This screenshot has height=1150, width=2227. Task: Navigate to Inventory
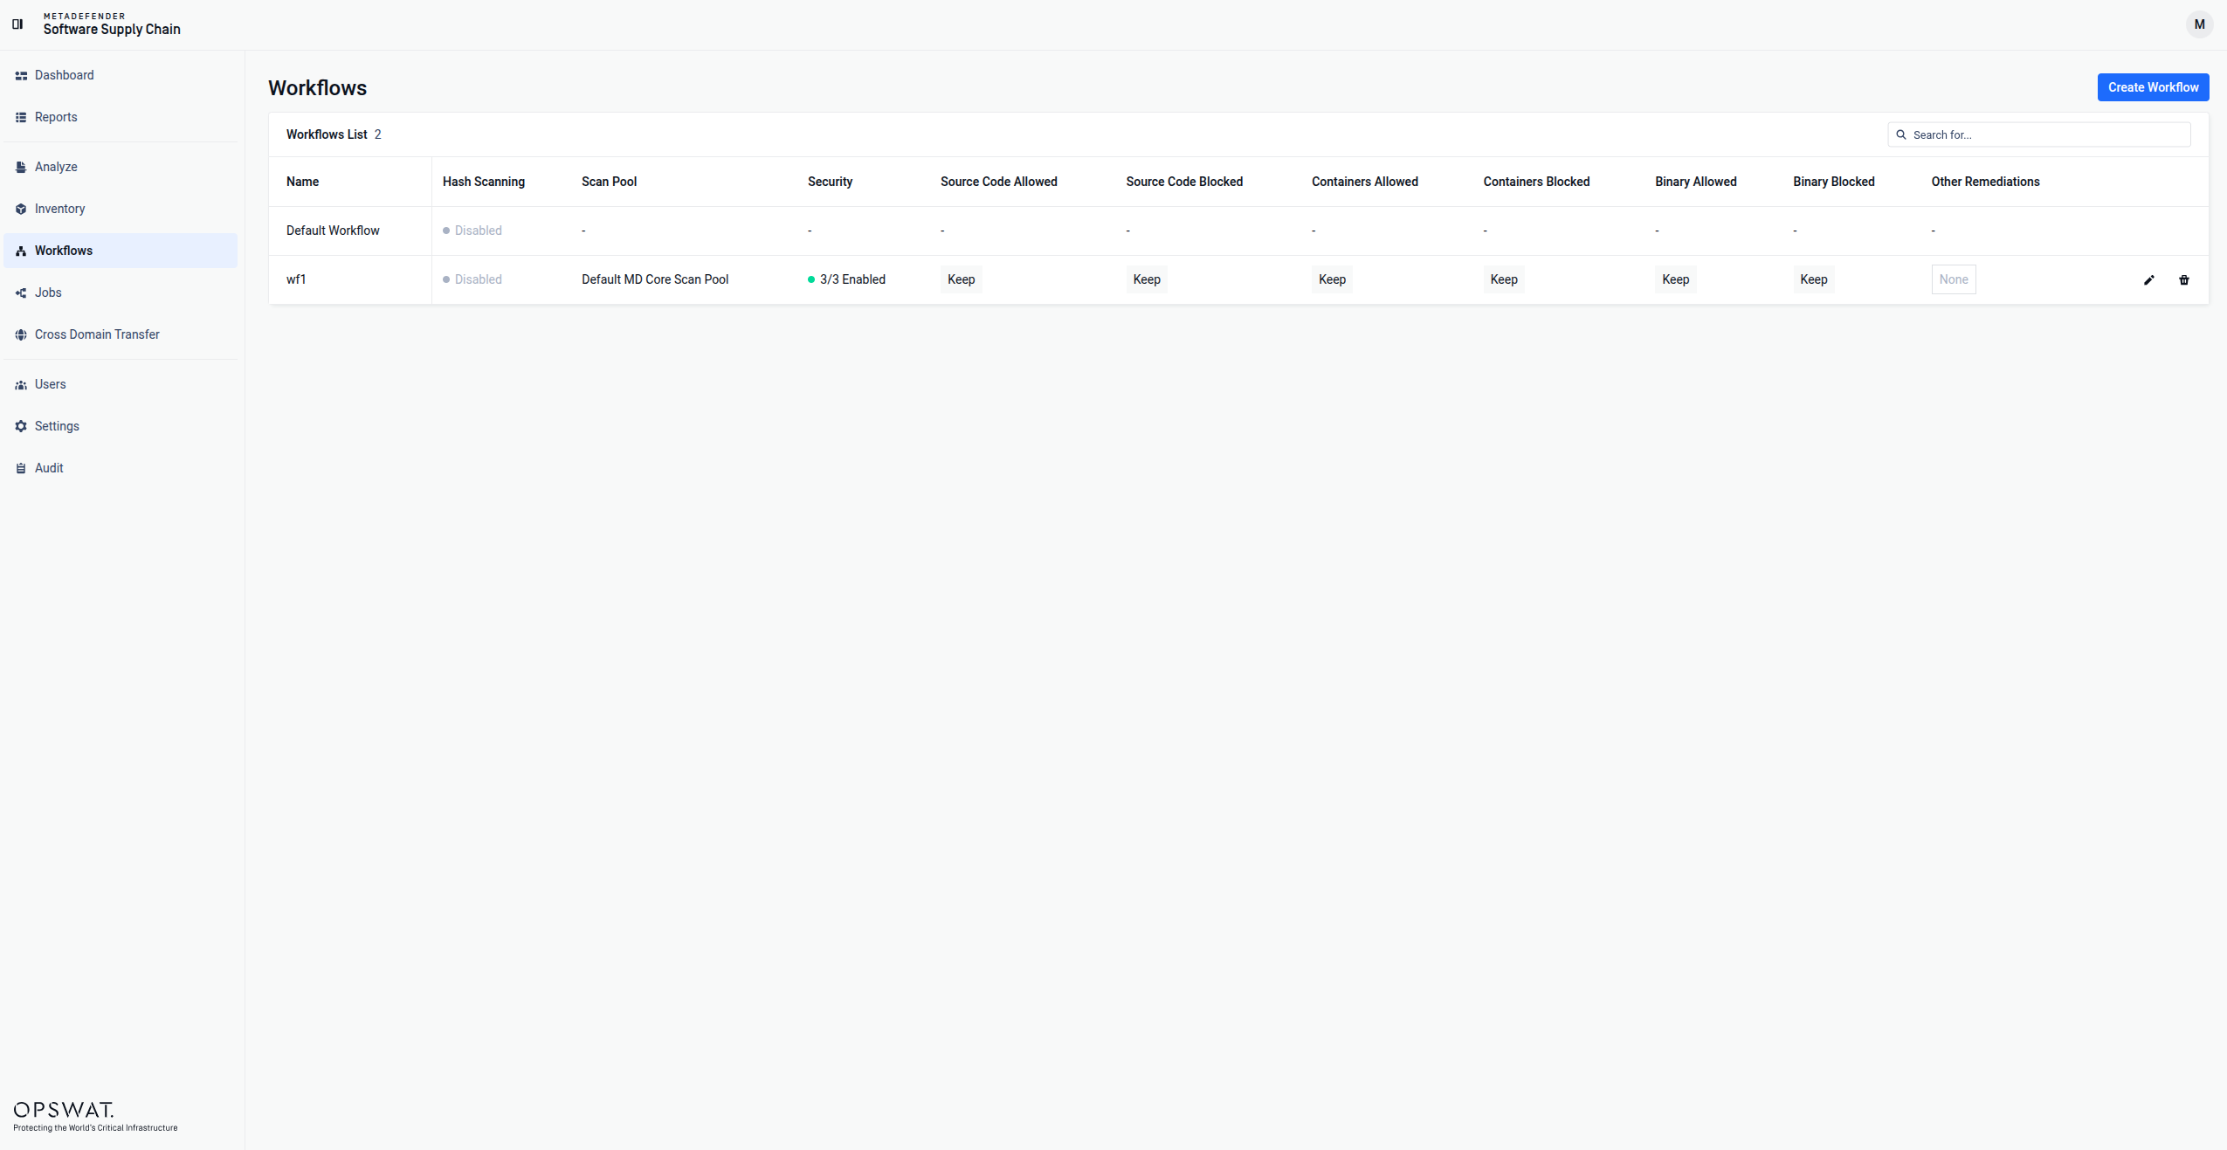[121, 209]
